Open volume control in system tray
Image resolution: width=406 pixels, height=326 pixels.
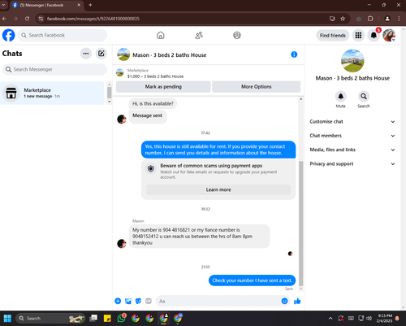pyautogui.click(x=369, y=318)
